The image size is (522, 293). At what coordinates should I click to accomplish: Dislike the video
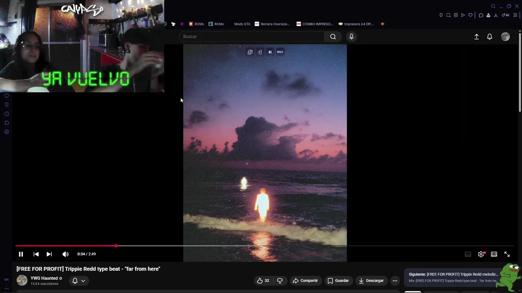click(280, 281)
